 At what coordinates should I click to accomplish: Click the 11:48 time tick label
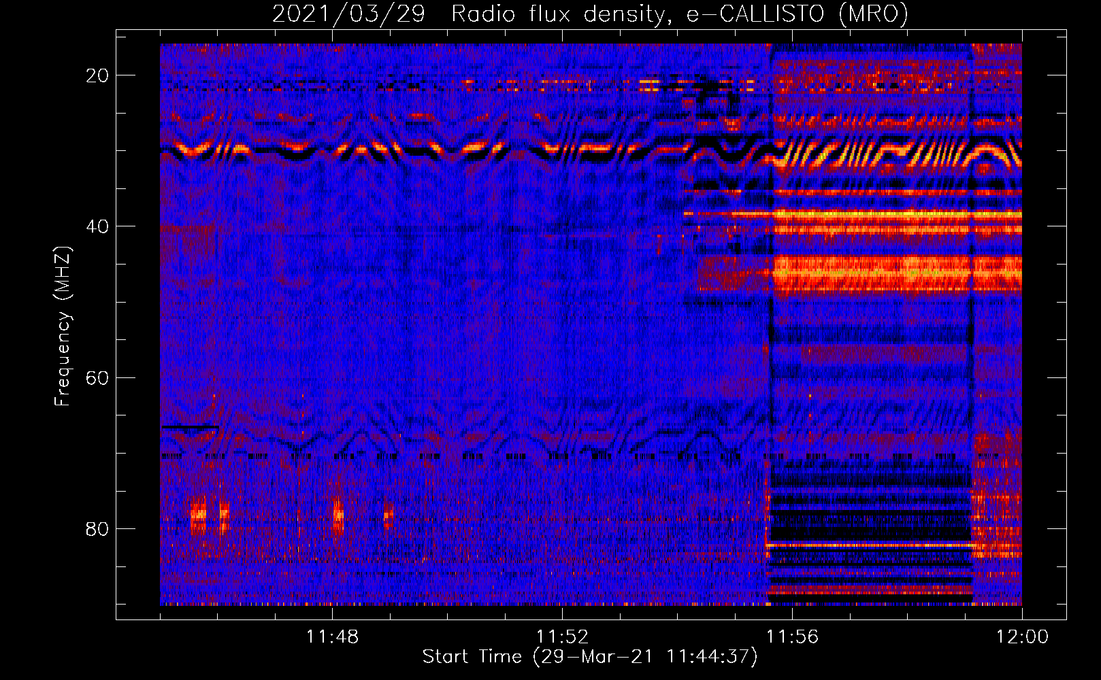point(332,637)
